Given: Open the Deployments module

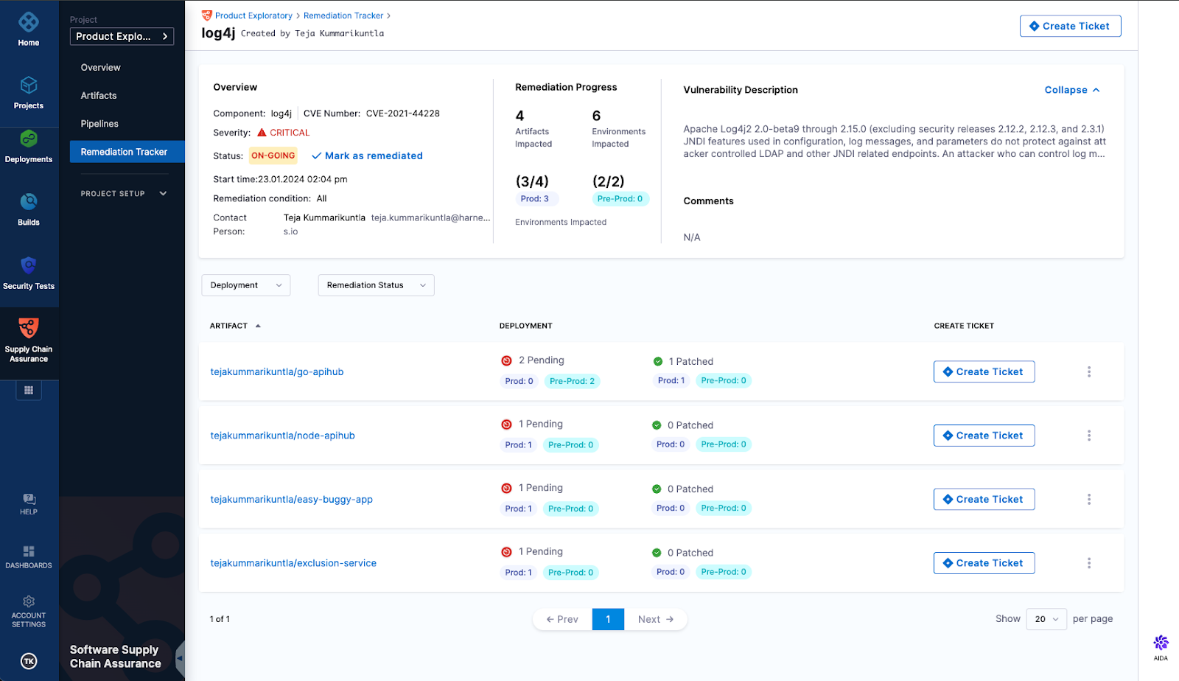Looking at the screenshot, I should (x=29, y=146).
